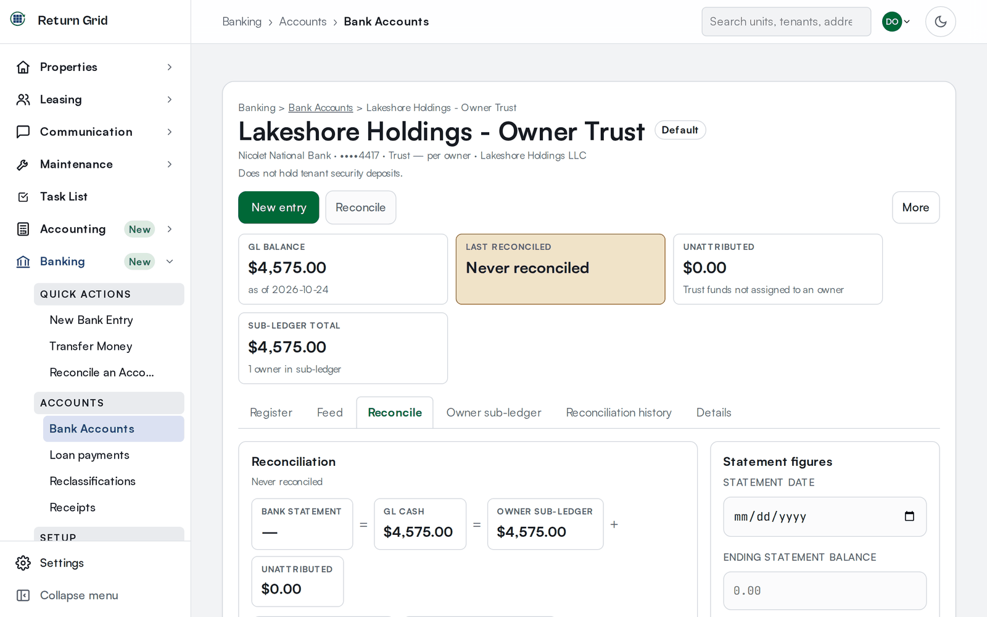Click the Reconcile button beside New entry

point(361,207)
